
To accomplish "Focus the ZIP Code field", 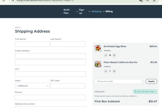I will [68, 86].
